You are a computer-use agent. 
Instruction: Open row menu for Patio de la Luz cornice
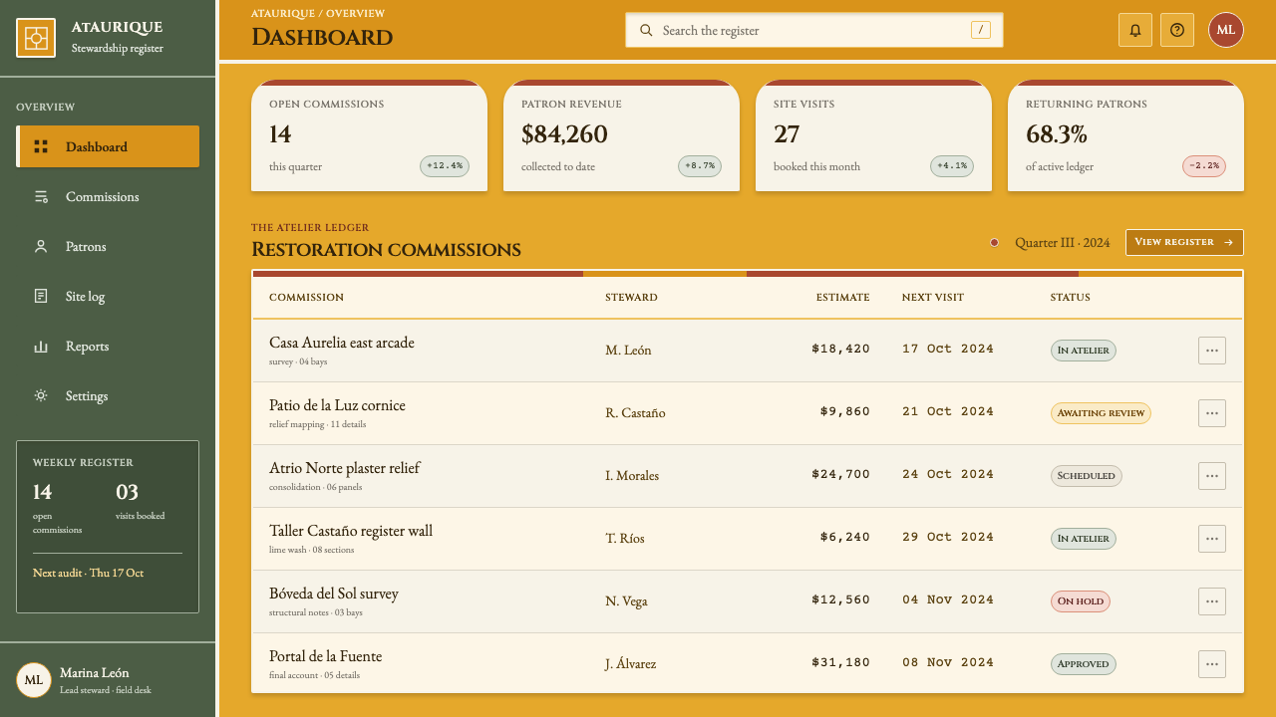(x=1212, y=413)
